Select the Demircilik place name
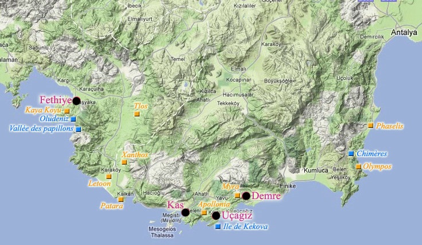Screen dimensions: 422x245 (x=372, y=37)
